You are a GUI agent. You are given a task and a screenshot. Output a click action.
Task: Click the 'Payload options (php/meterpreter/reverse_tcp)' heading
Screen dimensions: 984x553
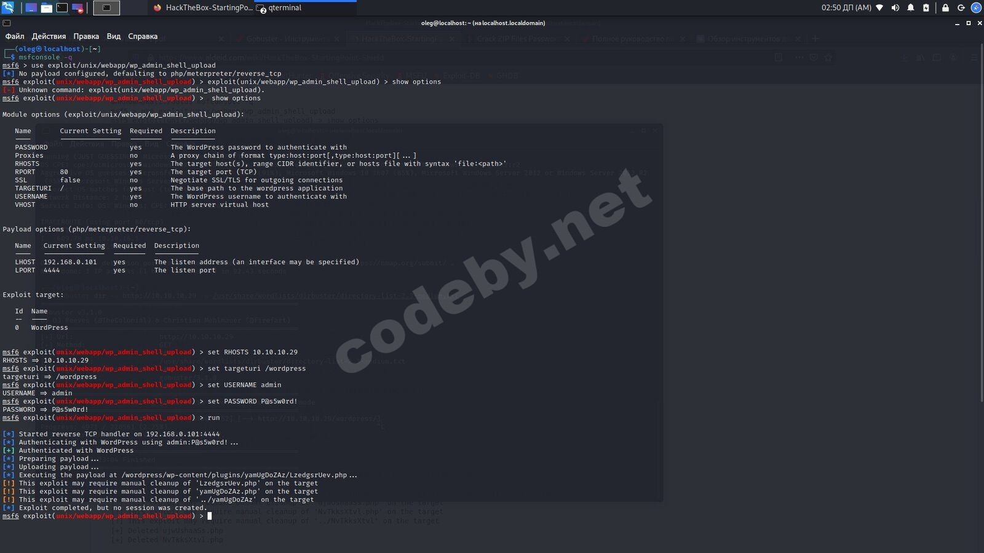tap(97, 229)
